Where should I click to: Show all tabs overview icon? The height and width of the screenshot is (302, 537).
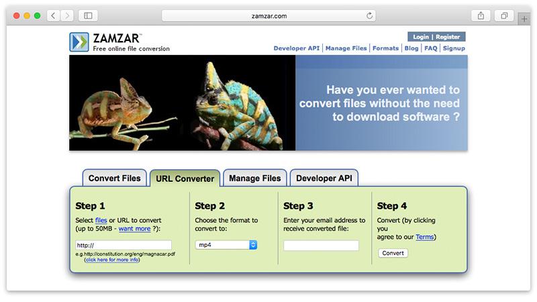[x=504, y=15]
